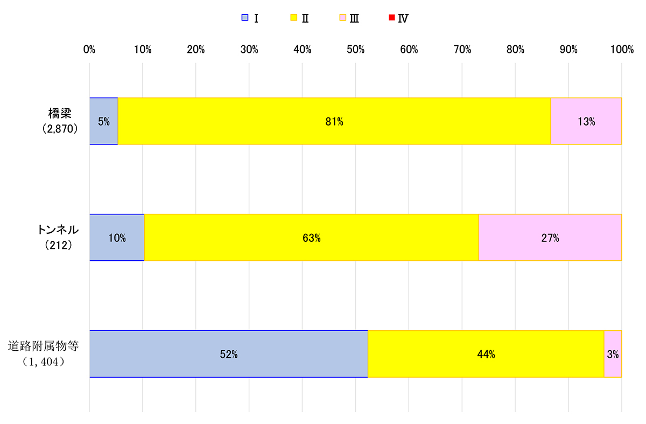Click the pink legend swatch for Ⅲ
Image resolution: width=646 pixels, height=424 pixels.
[x=342, y=18]
